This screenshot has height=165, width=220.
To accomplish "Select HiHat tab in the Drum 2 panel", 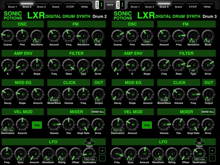I will pos(84,6).
